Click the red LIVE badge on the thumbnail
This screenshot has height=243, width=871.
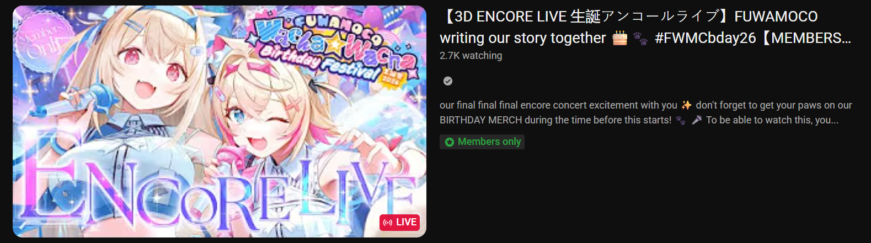[400, 223]
